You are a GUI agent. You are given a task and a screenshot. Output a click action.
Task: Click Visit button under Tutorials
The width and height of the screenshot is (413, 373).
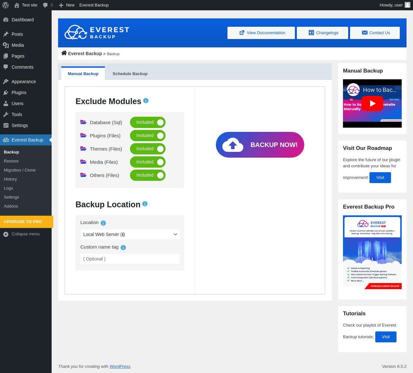coord(386,337)
